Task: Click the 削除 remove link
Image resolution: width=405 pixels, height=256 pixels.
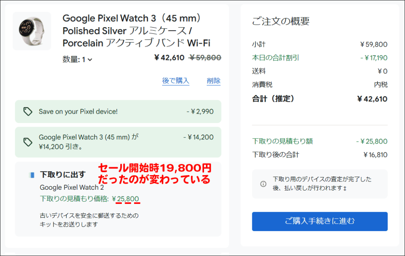Action: (x=213, y=81)
